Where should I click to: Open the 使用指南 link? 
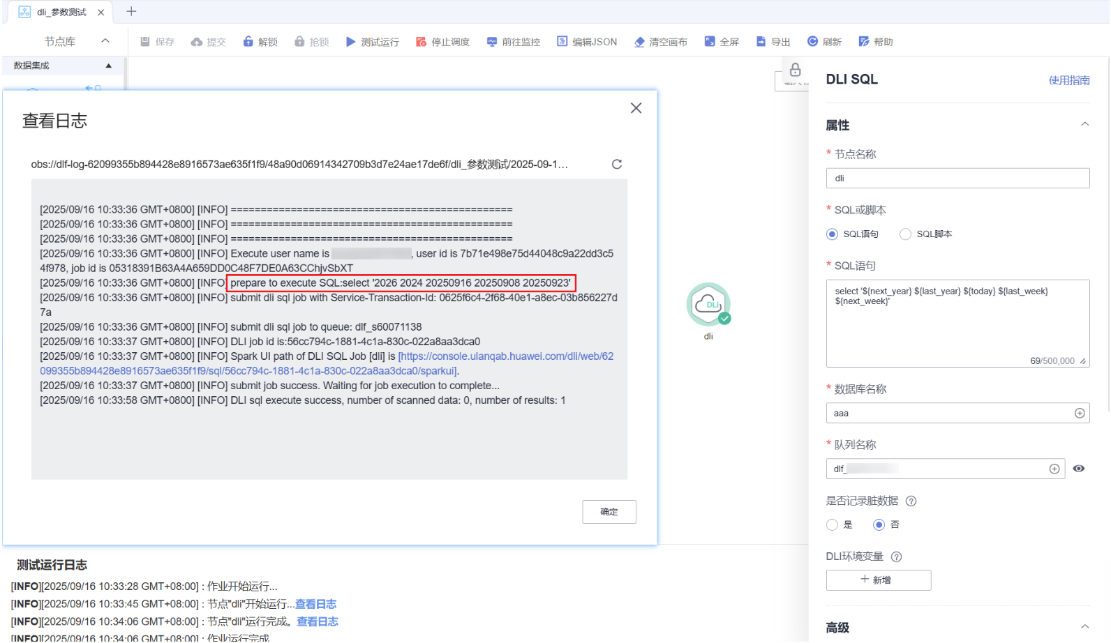point(1069,81)
